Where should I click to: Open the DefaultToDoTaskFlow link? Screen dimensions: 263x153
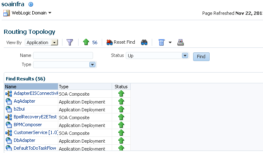(35, 148)
